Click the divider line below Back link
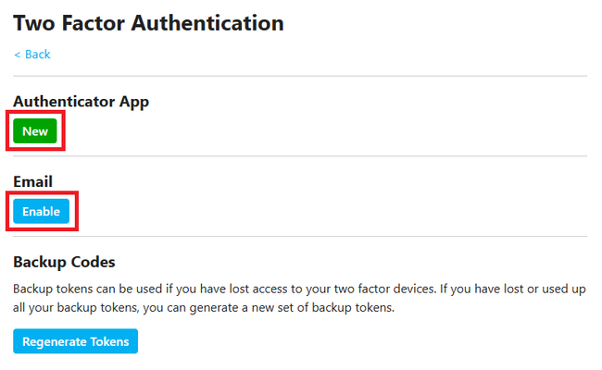The image size is (602, 370). (x=299, y=76)
